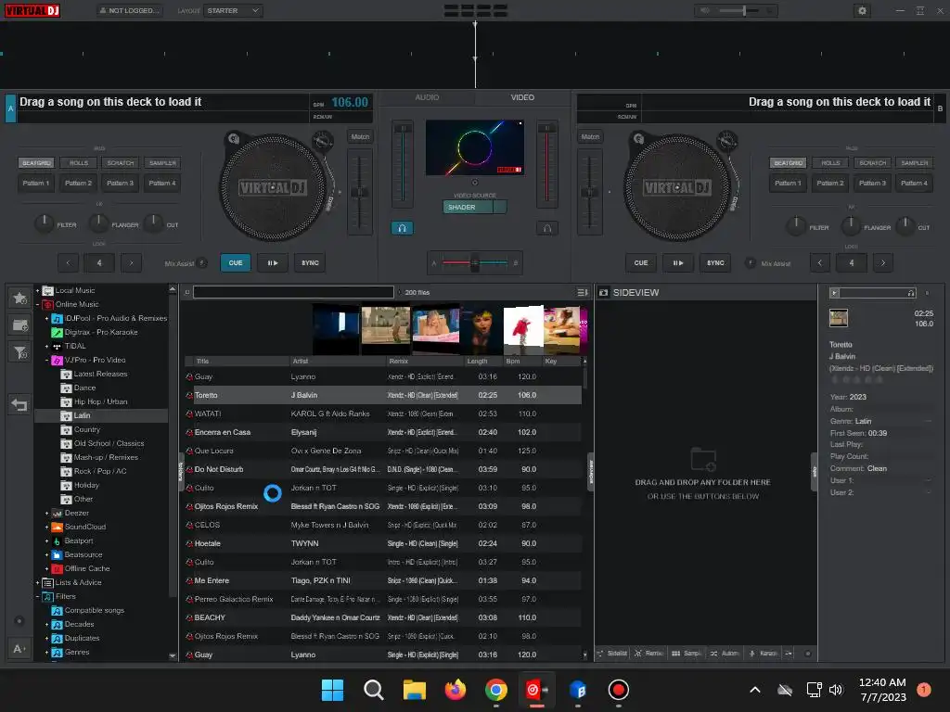This screenshot has height=712, width=950.
Task: Select the Beatport source icon
Action: 57,540
